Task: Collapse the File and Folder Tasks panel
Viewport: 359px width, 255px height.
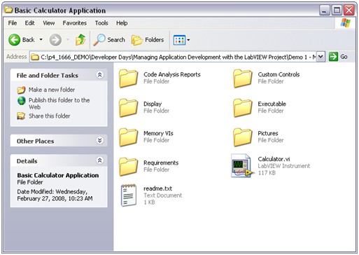Action: [100, 75]
